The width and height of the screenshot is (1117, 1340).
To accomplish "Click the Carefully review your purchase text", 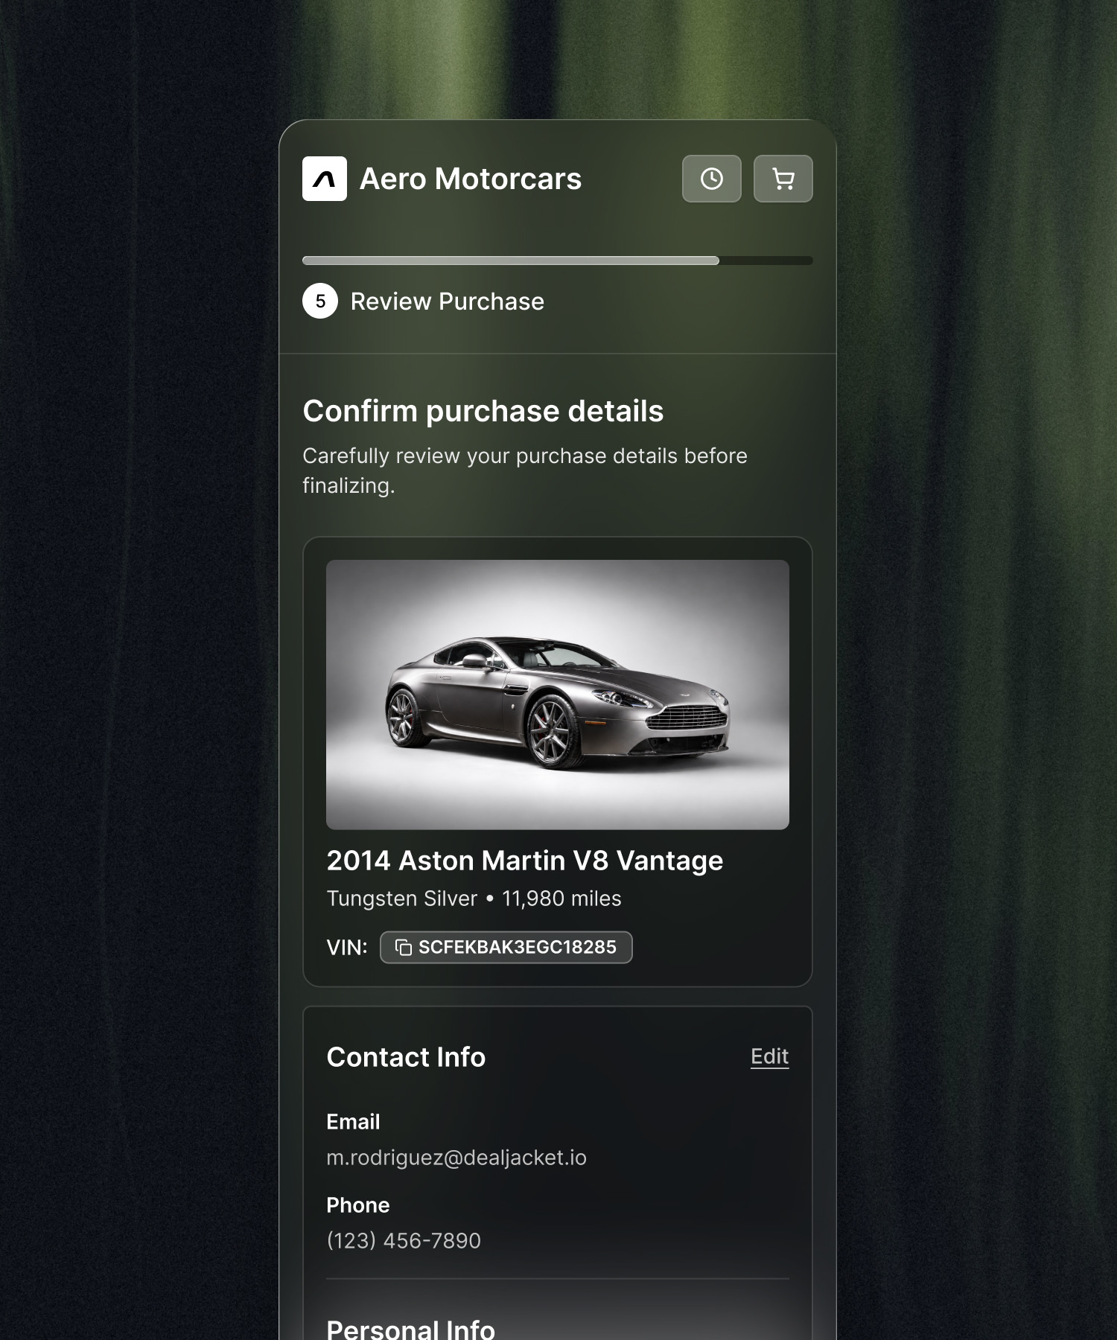I will 524,470.
